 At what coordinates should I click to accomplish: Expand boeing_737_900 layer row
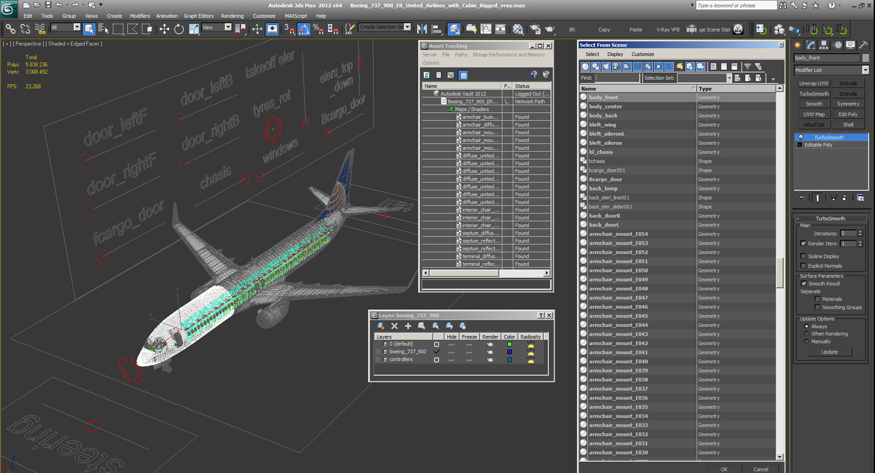[x=378, y=352]
